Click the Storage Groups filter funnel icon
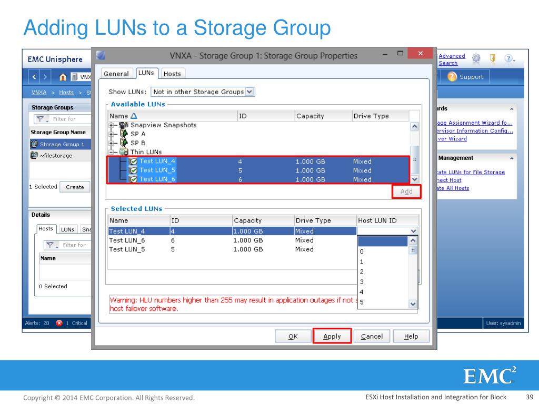Viewport: 539px width, 404px height. (41, 119)
